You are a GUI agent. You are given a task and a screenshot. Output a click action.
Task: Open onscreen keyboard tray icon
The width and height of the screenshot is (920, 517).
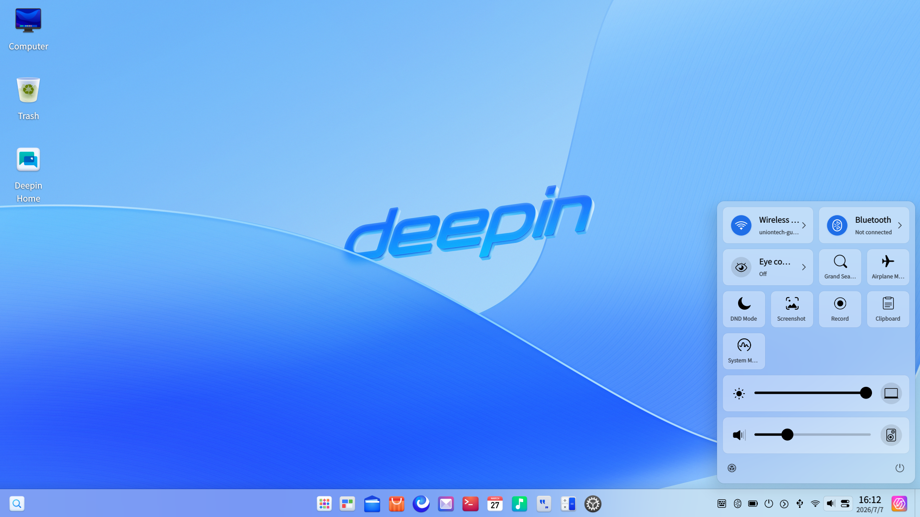click(x=722, y=504)
